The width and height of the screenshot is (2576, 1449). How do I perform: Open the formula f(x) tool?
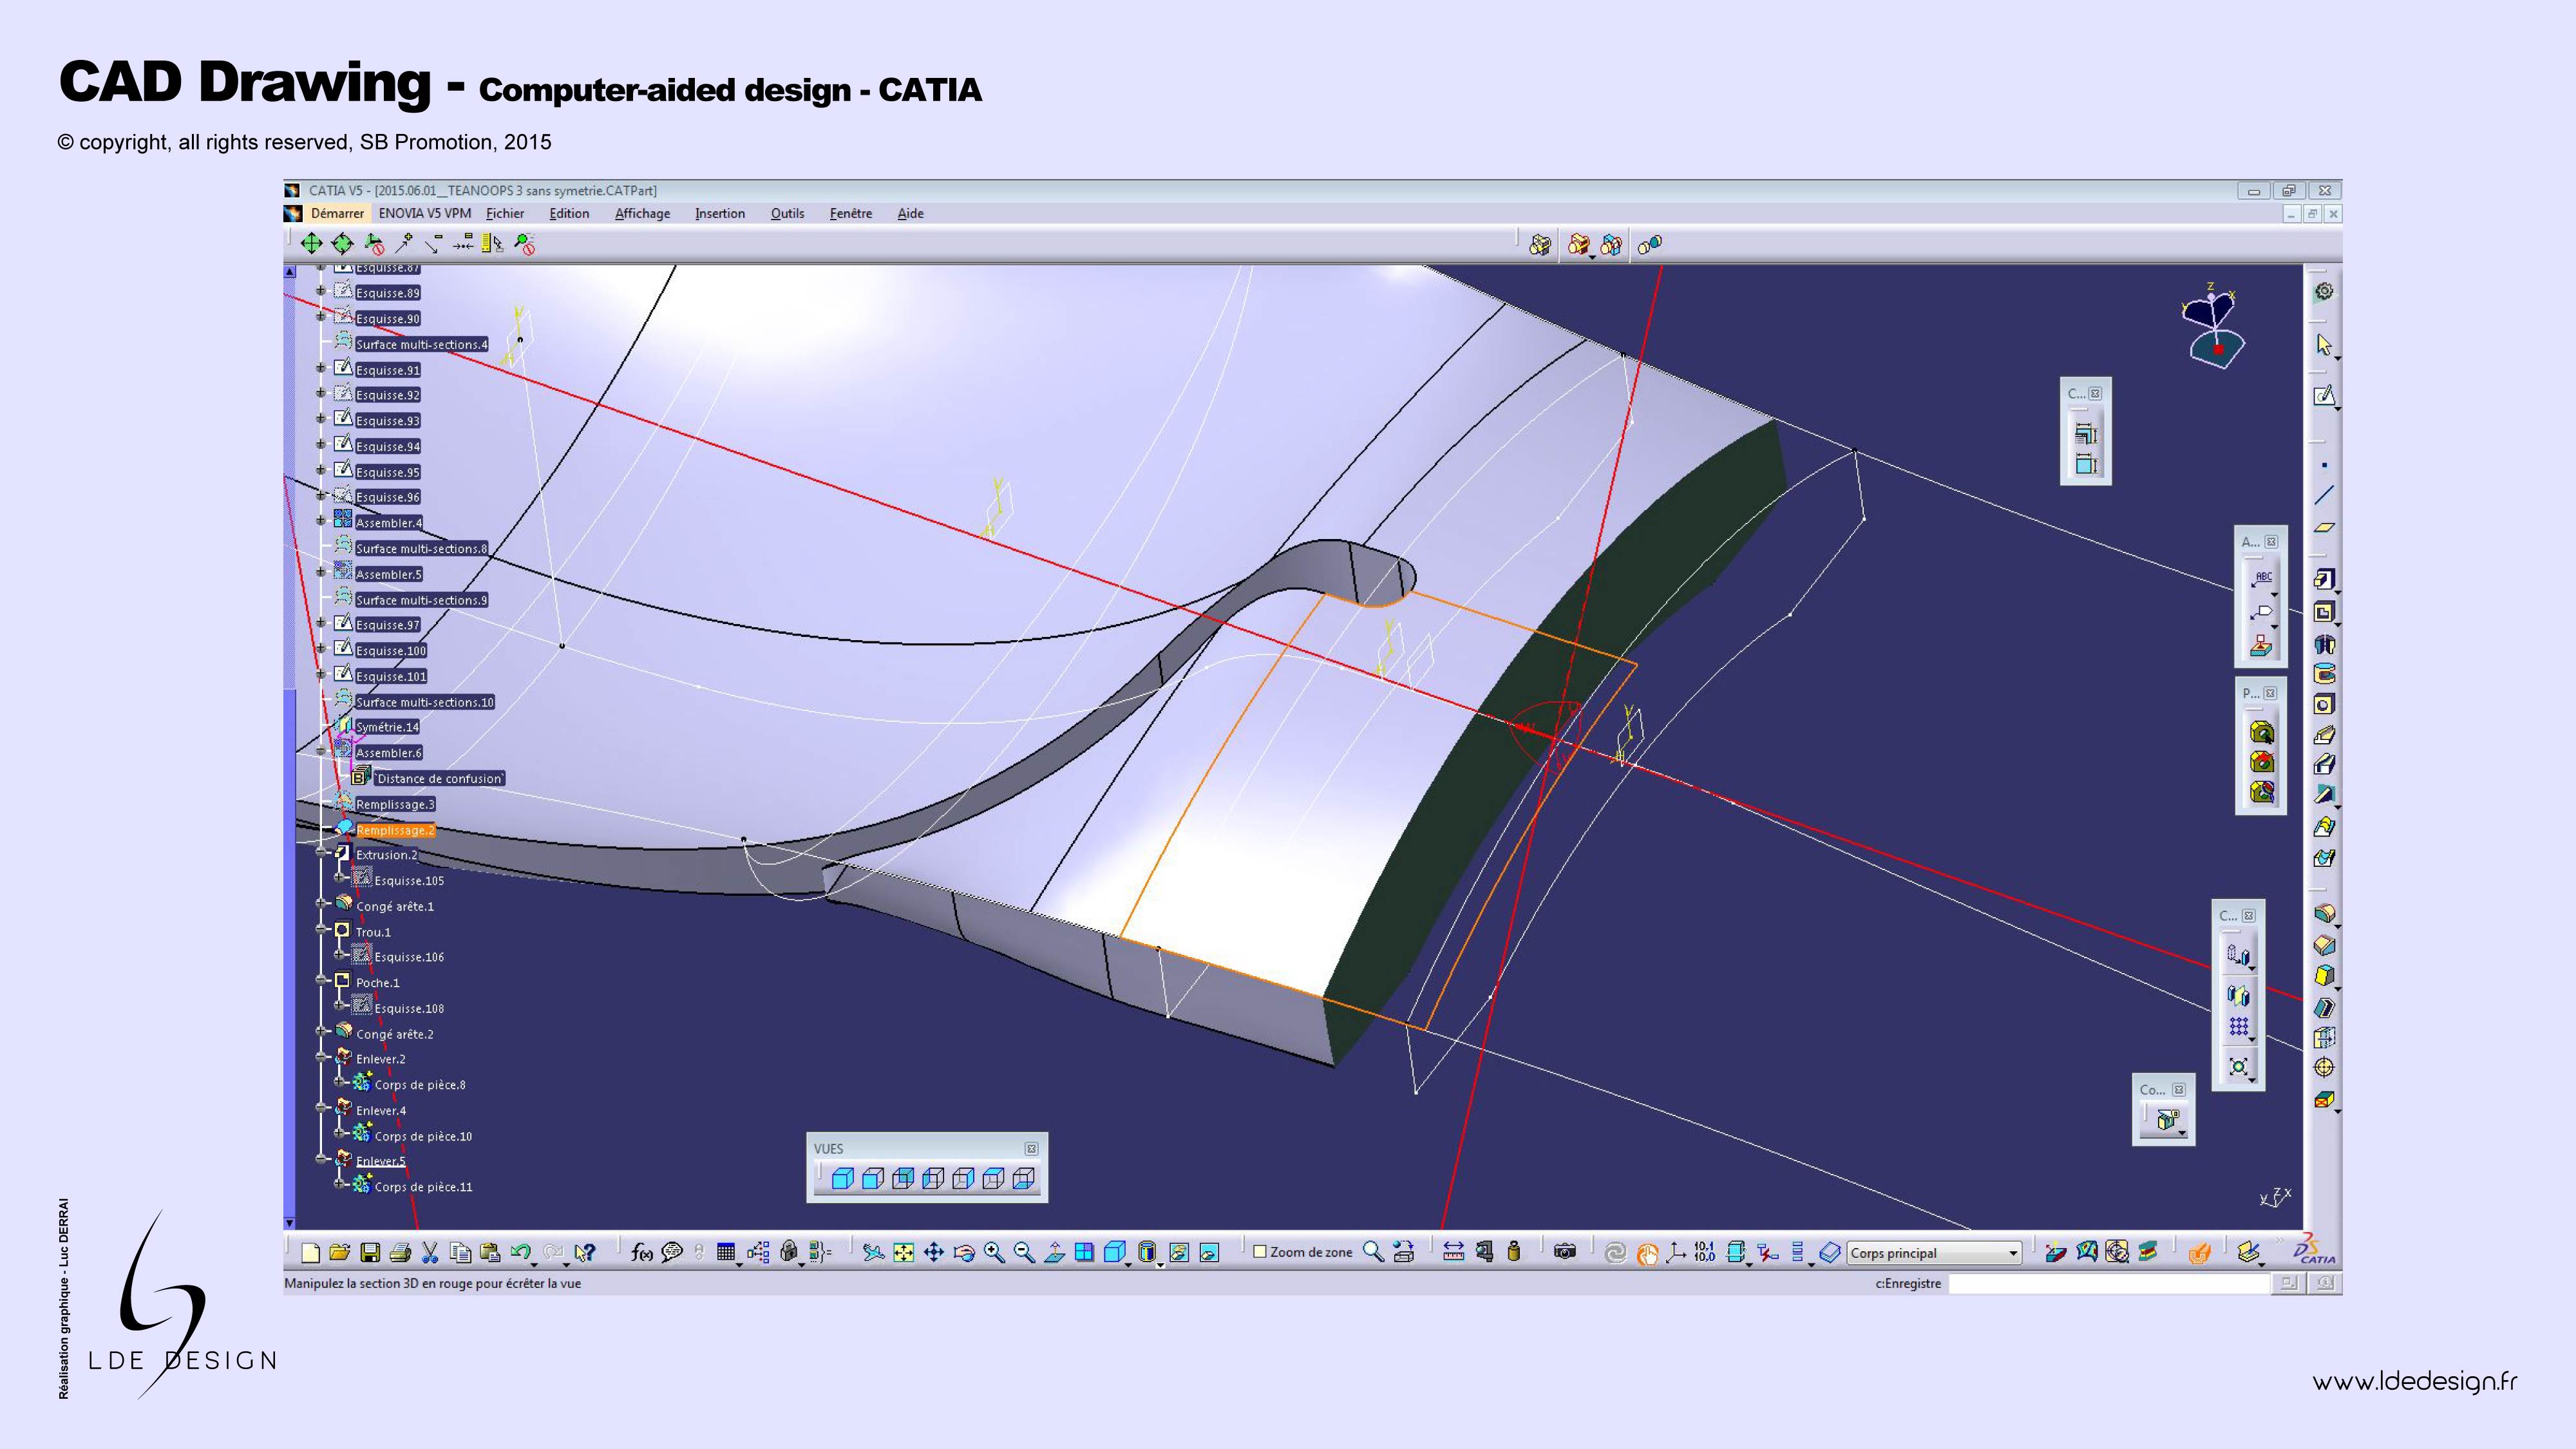641,1252
